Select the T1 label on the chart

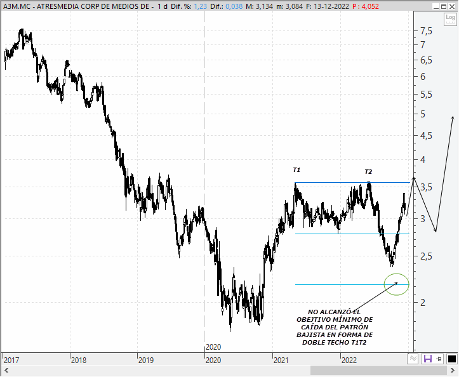[x=296, y=170]
